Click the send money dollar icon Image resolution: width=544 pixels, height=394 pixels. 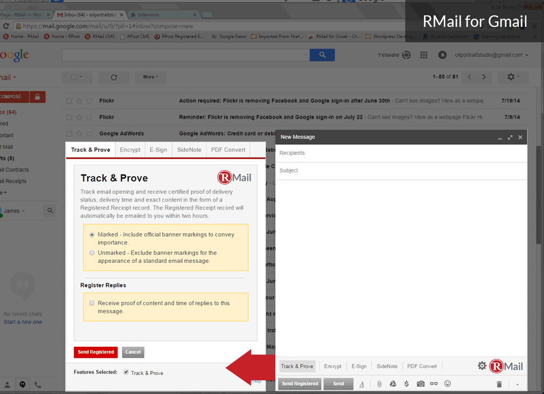406,384
